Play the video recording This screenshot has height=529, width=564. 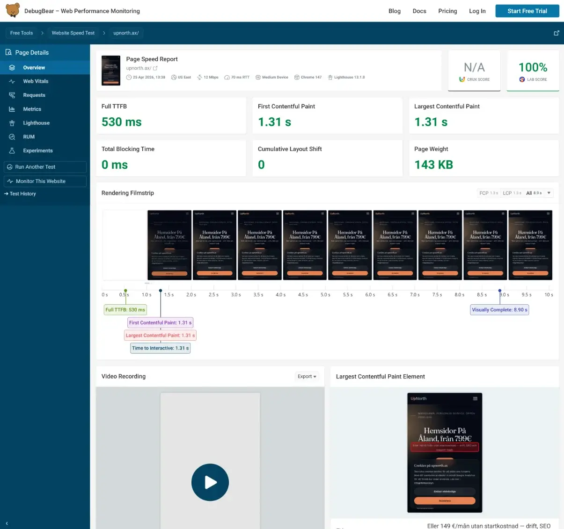click(210, 482)
